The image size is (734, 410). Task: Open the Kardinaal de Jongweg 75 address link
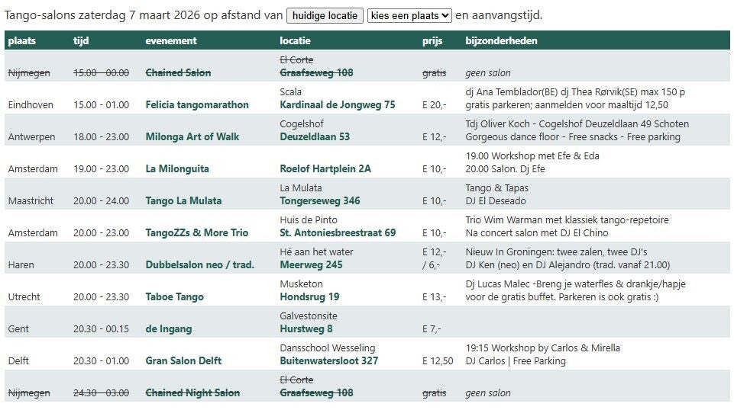(x=338, y=104)
